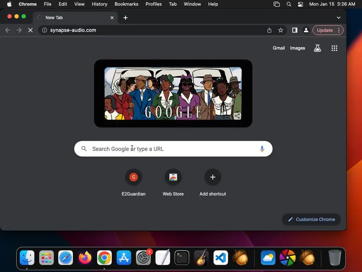Open Spotlight search in menu bar

[288, 4]
